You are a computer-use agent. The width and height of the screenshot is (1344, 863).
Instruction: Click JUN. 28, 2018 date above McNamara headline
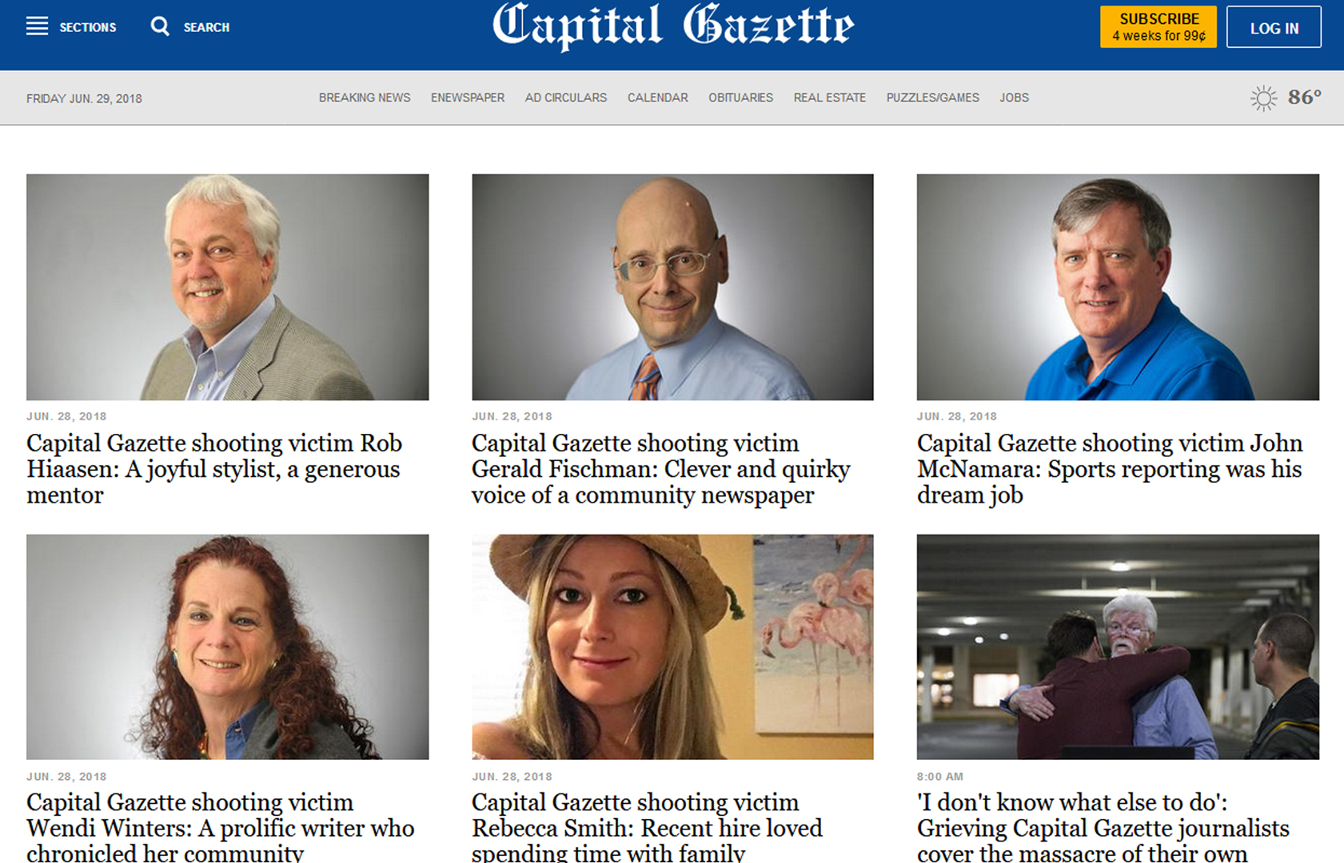click(957, 416)
